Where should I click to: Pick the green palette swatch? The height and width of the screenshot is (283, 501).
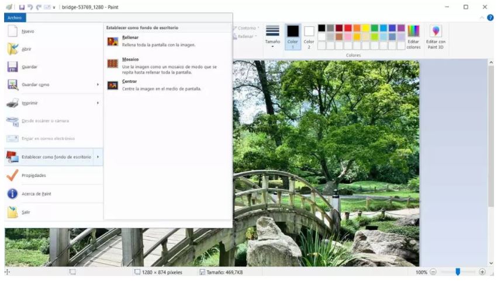375,28
